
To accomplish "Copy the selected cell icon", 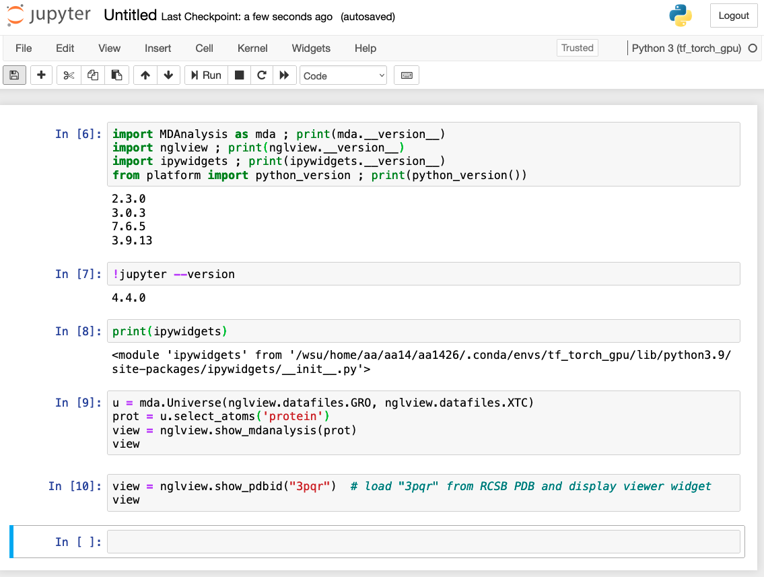I will (92, 75).
